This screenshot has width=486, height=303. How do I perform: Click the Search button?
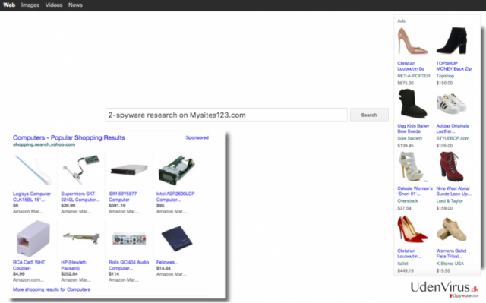click(369, 115)
